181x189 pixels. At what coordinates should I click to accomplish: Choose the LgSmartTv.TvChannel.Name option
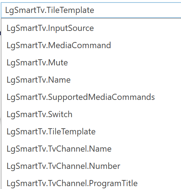click(91, 149)
